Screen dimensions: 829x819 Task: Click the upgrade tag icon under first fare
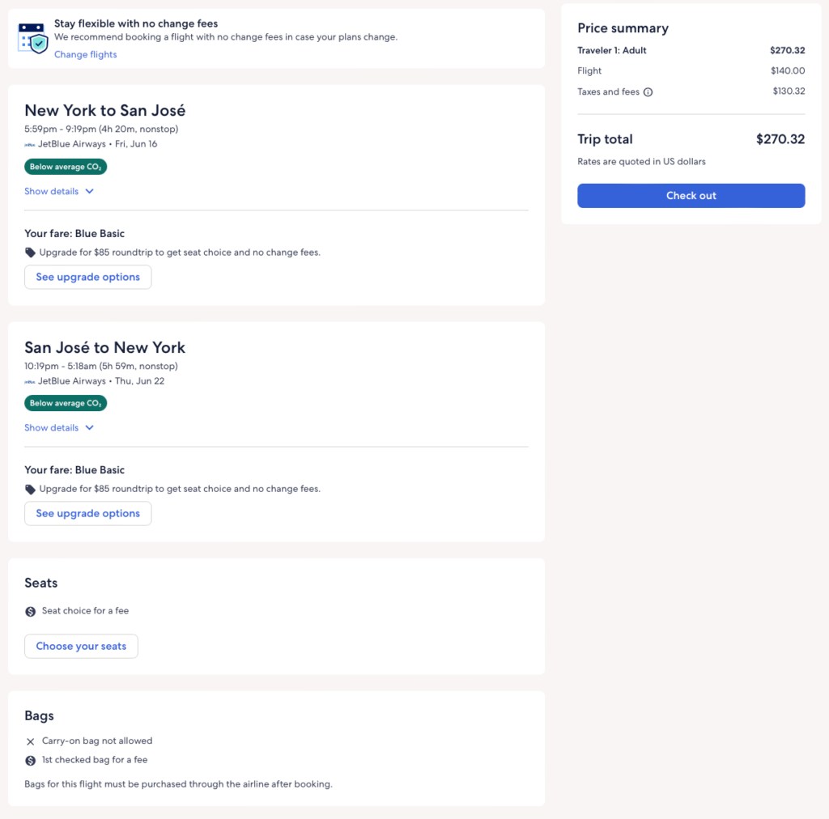coord(31,252)
